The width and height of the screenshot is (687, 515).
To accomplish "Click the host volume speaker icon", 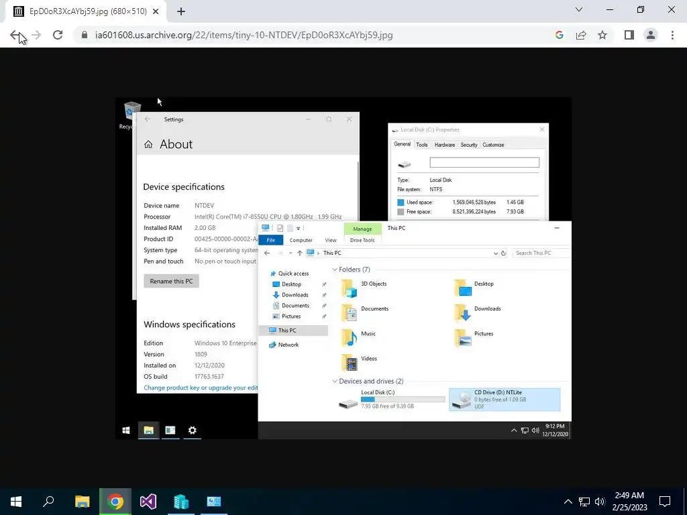I will coord(600,502).
